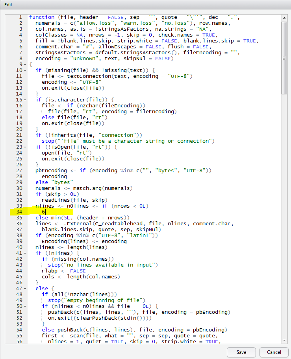Click line number 1 in gutter
The height and width of the screenshot is (359, 291).
pyautogui.click(x=20, y=17)
